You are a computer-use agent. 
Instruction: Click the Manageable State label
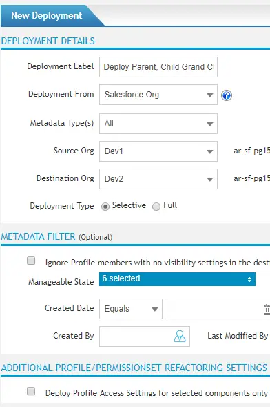coord(61,282)
